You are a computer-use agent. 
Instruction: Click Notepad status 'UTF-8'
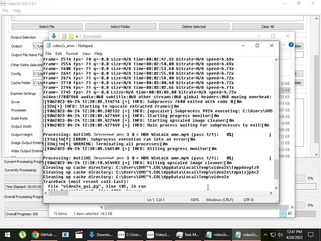pyautogui.click(x=248, y=200)
